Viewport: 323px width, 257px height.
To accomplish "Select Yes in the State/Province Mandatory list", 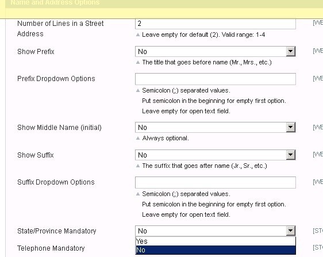I will 216,241.
